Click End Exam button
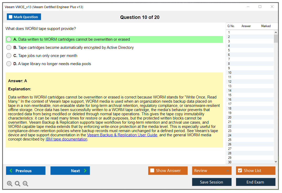Viewport: 282px width, 193px height. tap(256, 182)
